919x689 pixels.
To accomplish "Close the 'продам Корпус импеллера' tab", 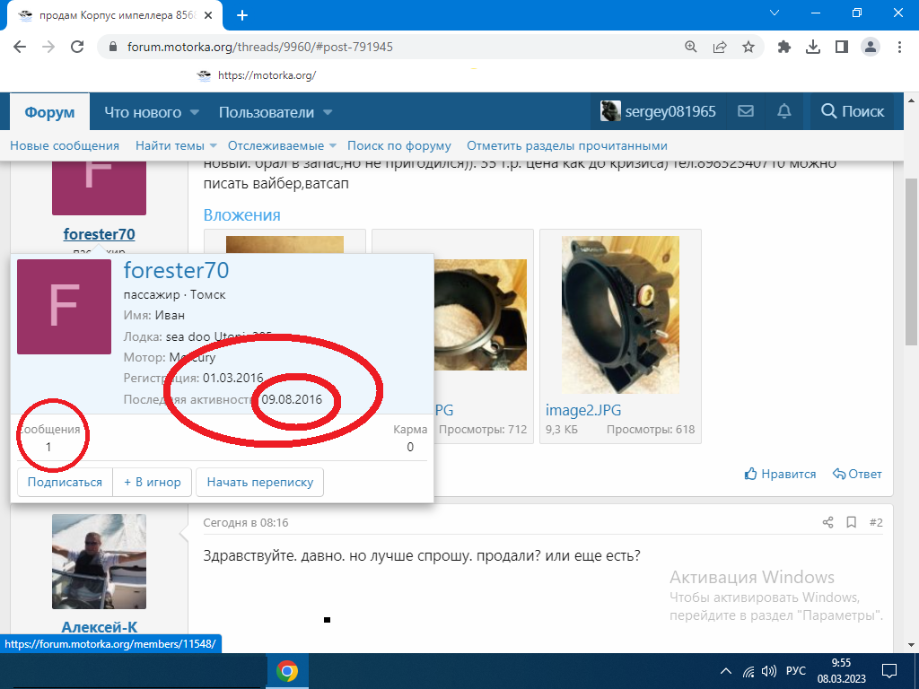I will (x=208, y=16).
